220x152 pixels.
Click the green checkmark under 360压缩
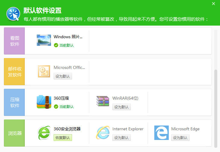(x=56, y=107)
